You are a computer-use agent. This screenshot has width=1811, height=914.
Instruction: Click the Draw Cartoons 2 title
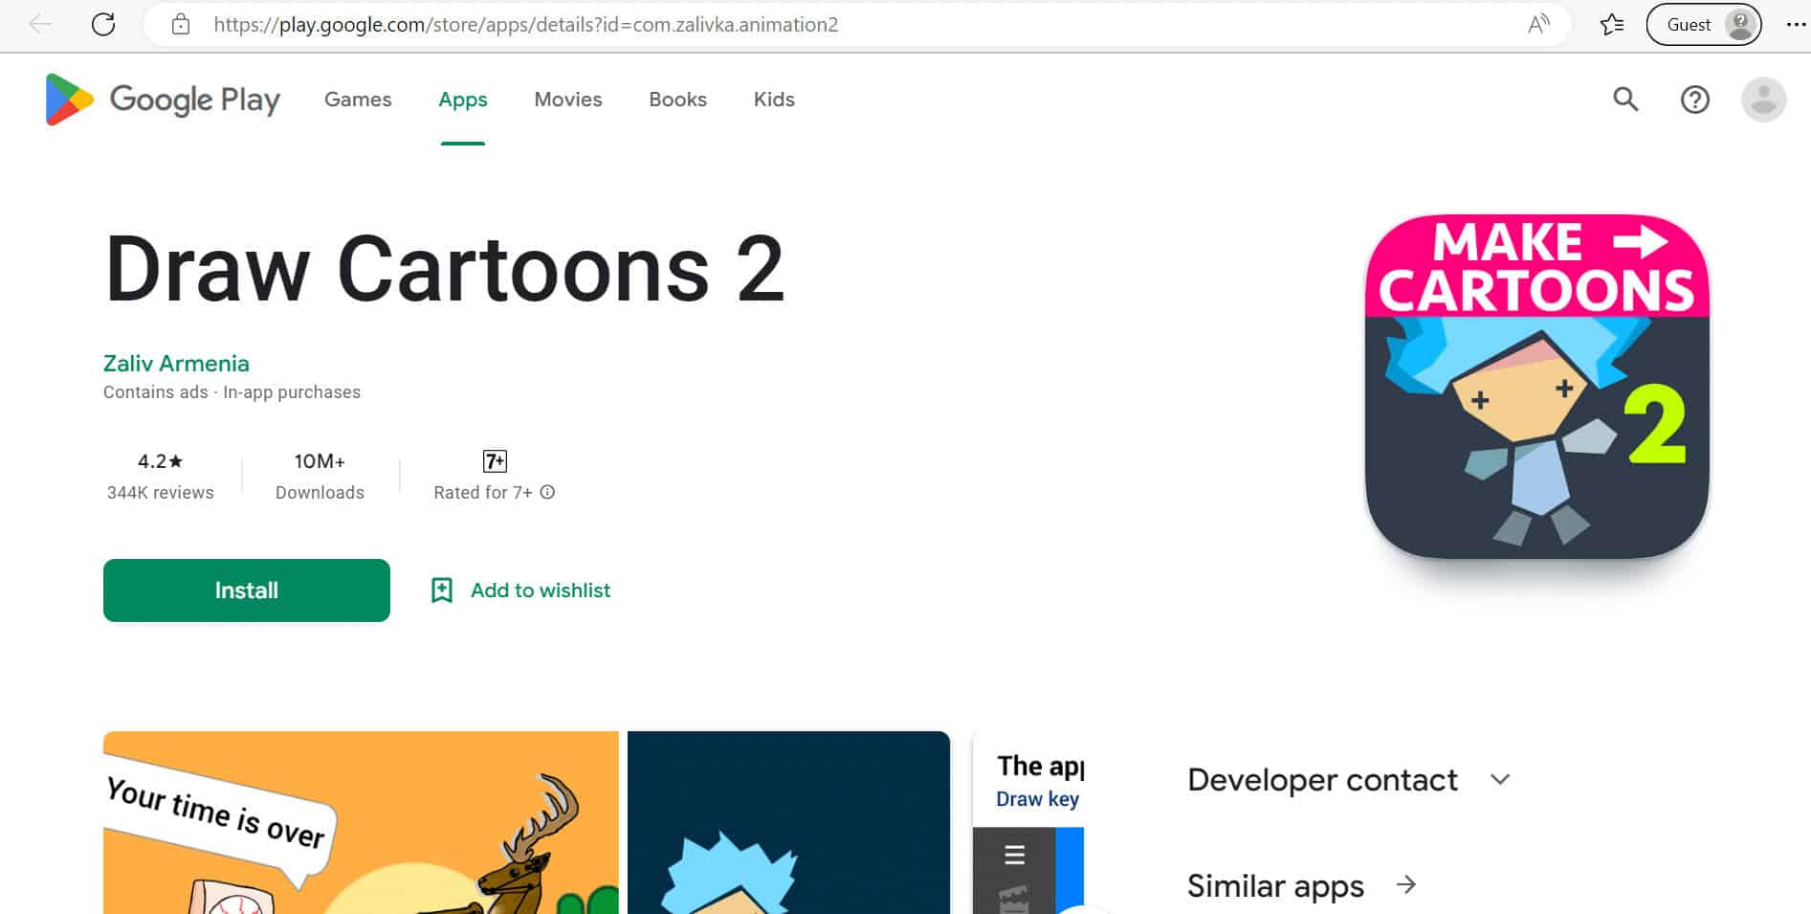pyautogui.click(x=445, y=269)
